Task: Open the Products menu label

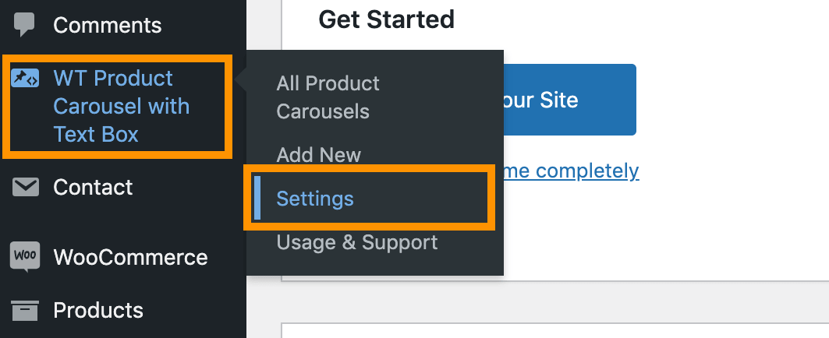Action: pyautogui.click(x=98, y=310)
